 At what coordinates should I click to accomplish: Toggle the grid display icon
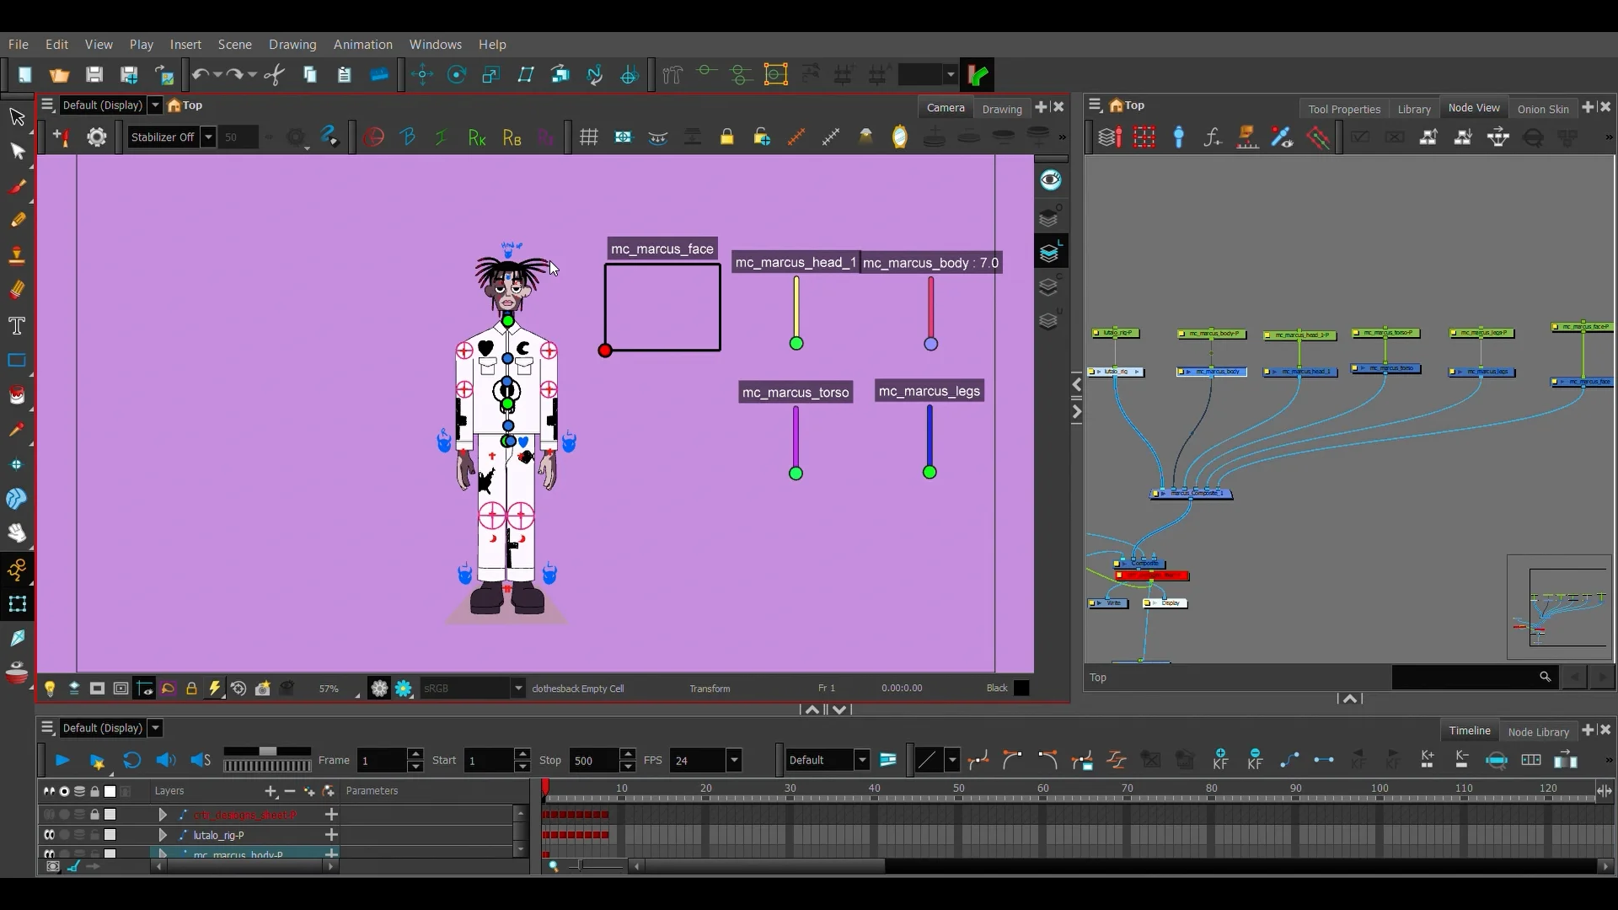[589, 137]
